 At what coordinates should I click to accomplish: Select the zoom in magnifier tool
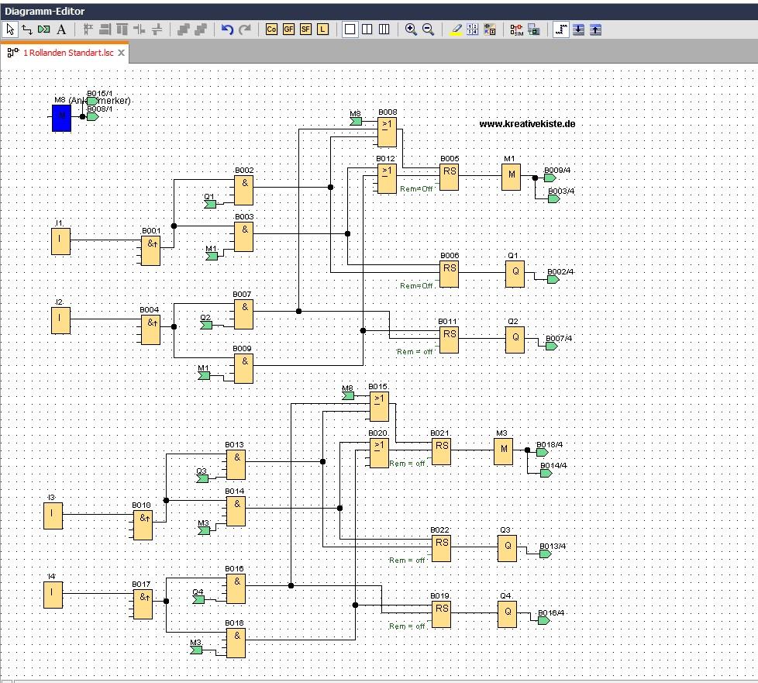412,29
